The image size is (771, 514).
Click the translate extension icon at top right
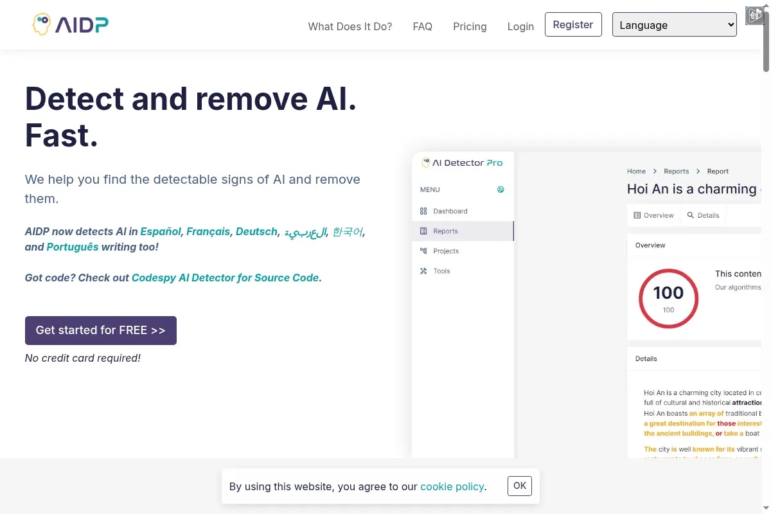tap(754, 15)
